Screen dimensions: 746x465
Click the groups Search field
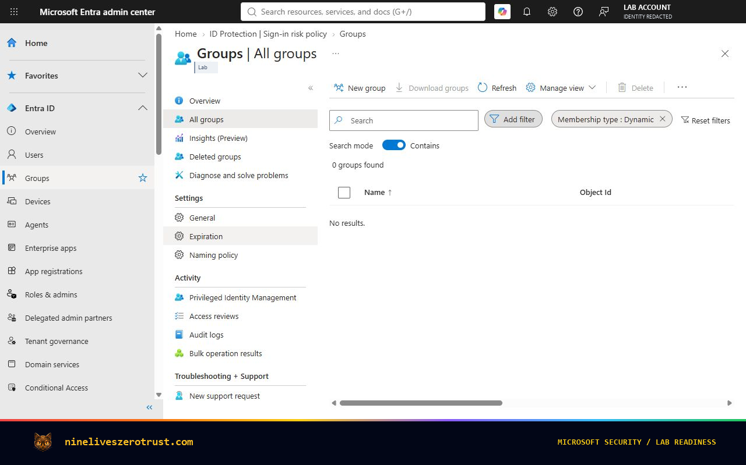pyautogui.click(x=404, y=120)
